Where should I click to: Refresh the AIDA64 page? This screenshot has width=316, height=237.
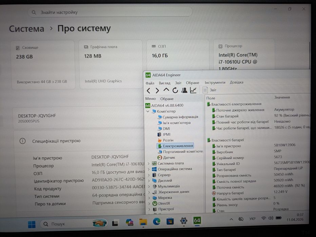point(175,90)
